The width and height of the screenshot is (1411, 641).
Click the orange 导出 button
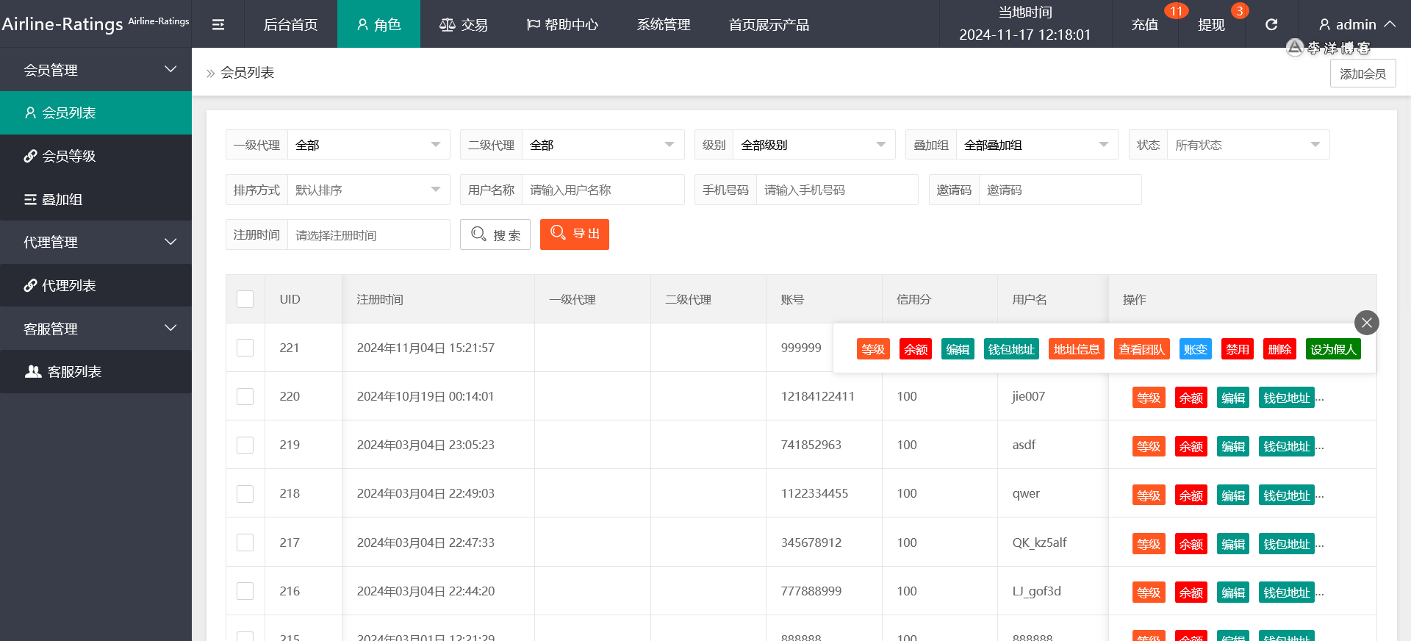pos(575,234)
